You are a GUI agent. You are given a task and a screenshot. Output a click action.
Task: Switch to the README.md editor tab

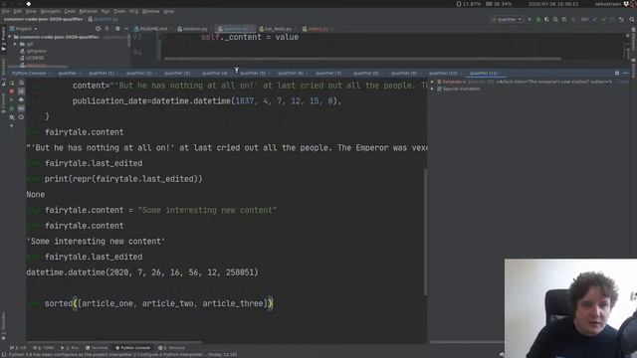point(150,29)
